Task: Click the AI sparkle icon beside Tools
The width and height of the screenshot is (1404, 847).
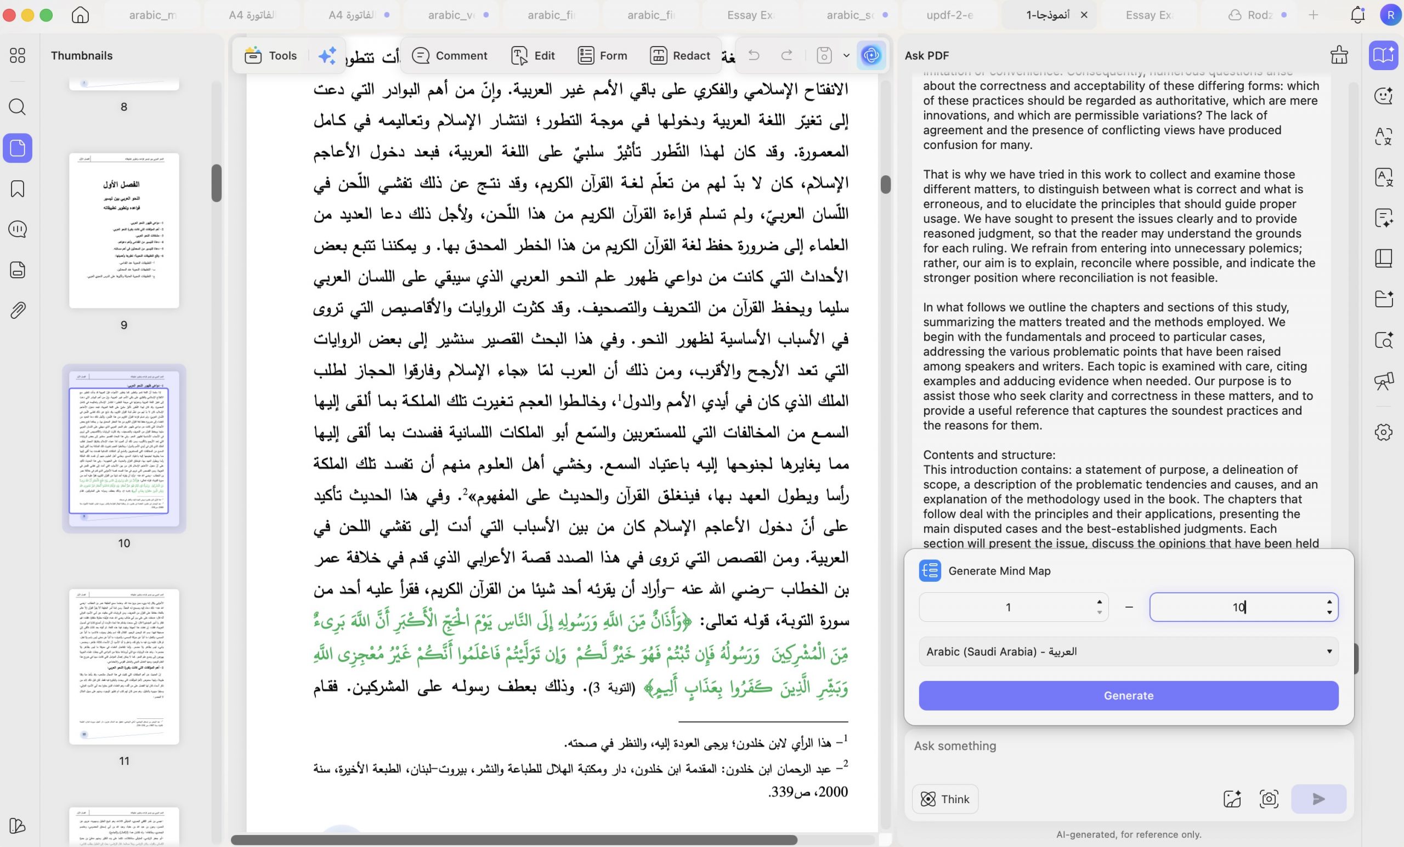Action: click(x=327, y=55)
